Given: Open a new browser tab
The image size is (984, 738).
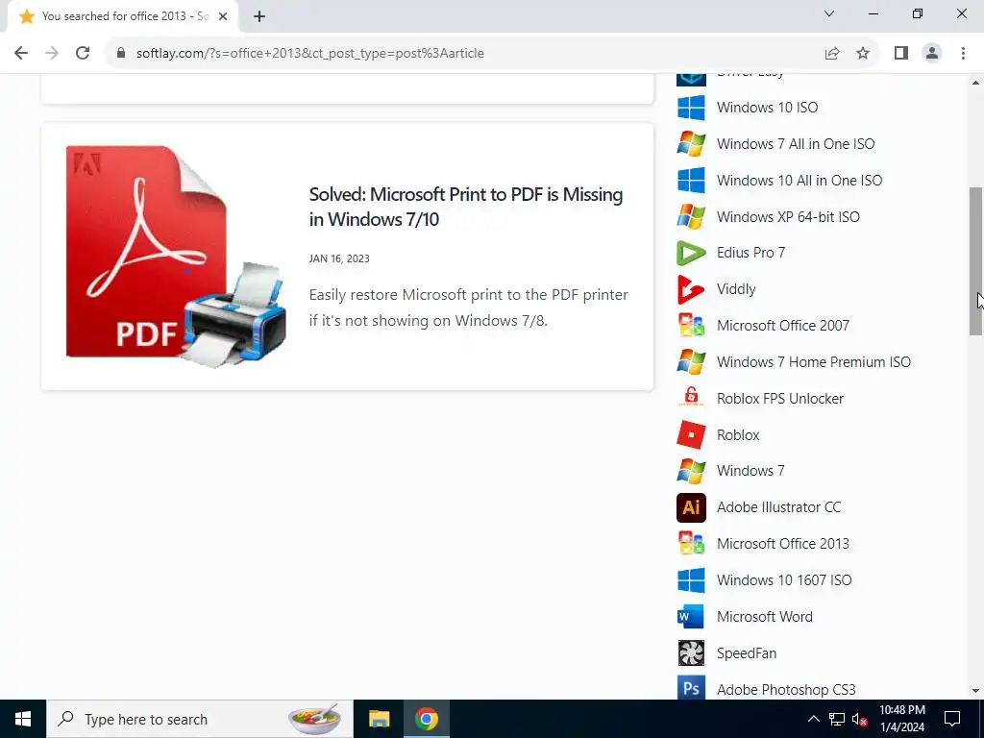Looking at the screenshot, I should click(259, 16).
